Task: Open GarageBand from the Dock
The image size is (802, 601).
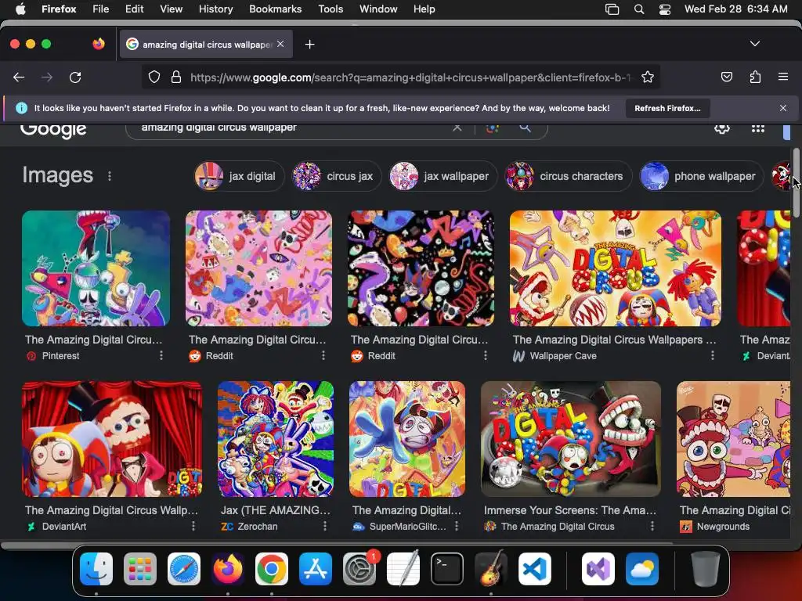Action: [491, 569]
